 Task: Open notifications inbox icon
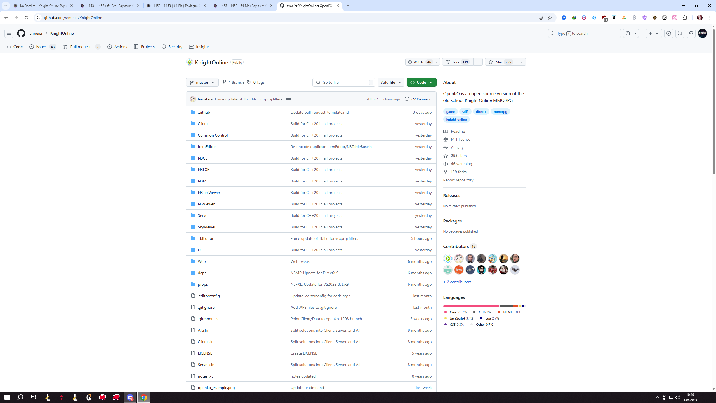(x=691, y=33)
